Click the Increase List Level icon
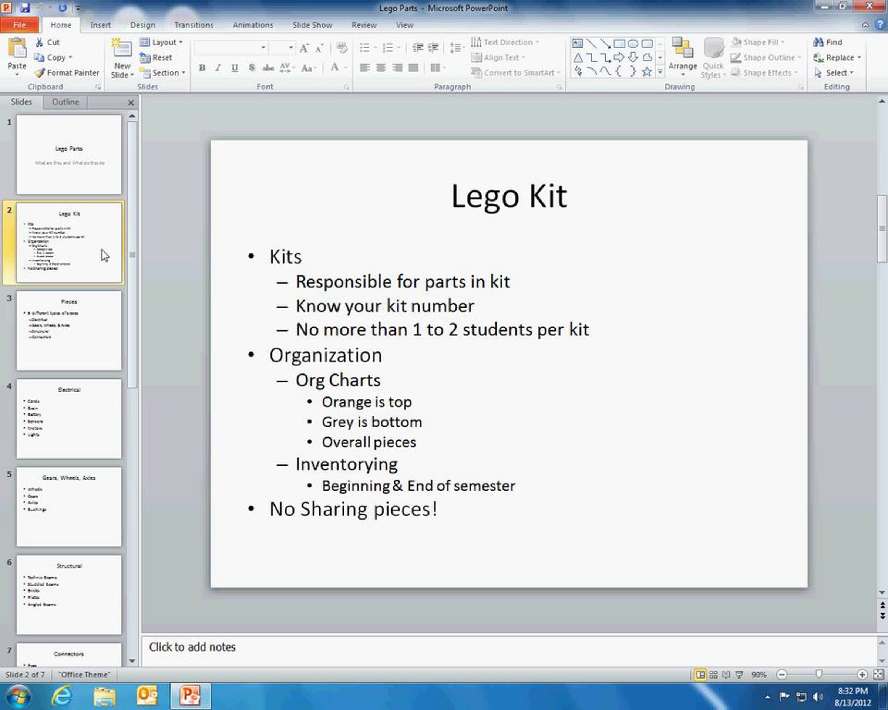Viewport: 888px width, 710px height. click(433, 48)
